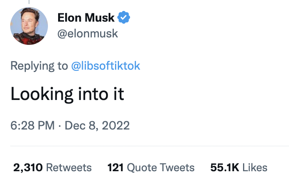Show the 55.1K Likes list

tap(239, 168)
